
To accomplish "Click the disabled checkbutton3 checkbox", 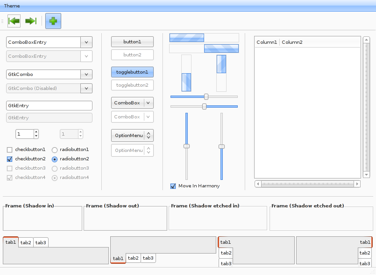I will tap(10, 168).
